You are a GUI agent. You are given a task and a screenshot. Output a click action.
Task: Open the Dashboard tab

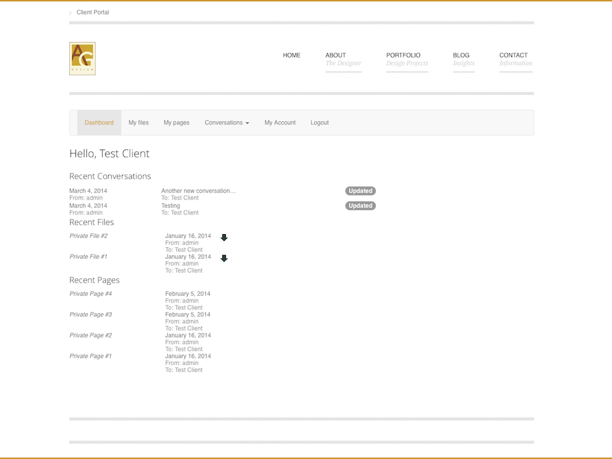pos(99,123)
